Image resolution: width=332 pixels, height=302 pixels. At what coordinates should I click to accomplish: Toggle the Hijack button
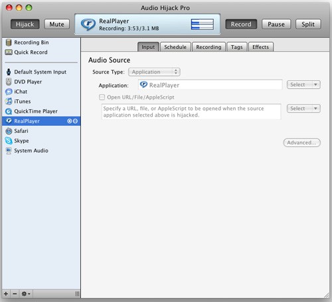coord(25,24)
